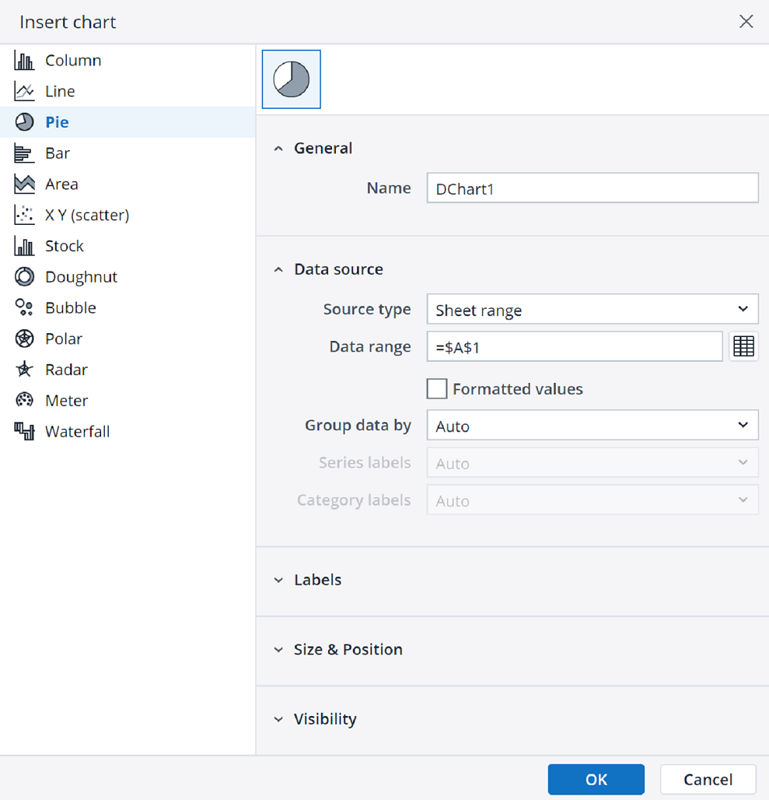
Task: Select the Radar chart icon
Action: click(x=23, y=369)
